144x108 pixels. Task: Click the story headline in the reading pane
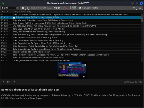pyautogui.click(x=30, y=89)
